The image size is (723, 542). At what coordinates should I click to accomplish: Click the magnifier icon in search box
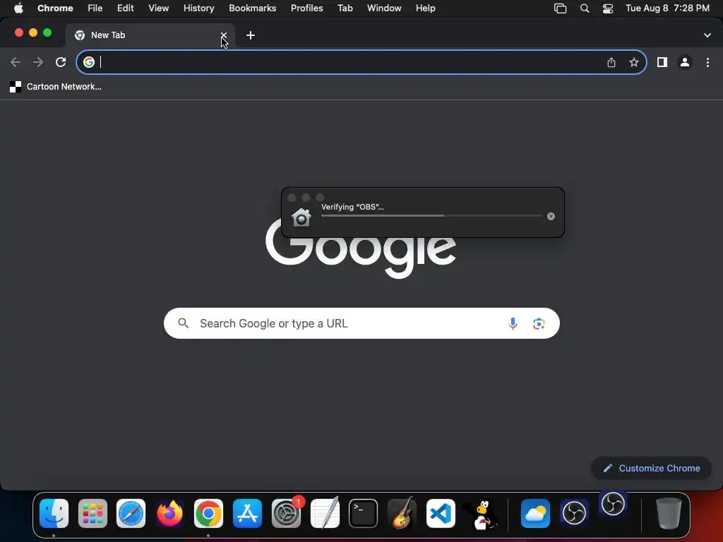183,323
